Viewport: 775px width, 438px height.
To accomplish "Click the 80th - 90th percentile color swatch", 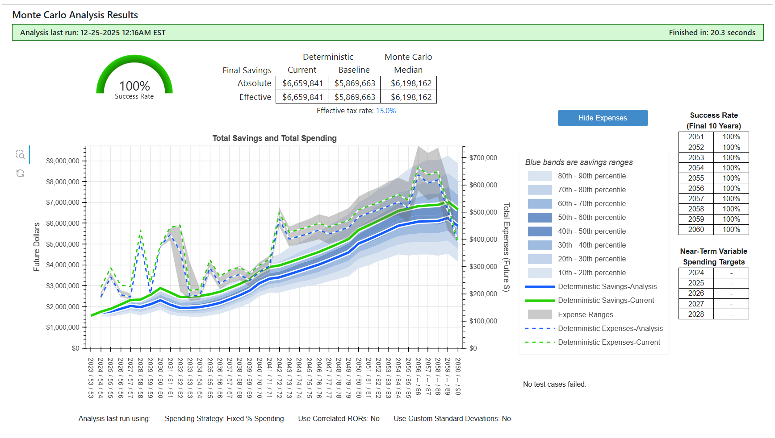I will pos(540,176).
